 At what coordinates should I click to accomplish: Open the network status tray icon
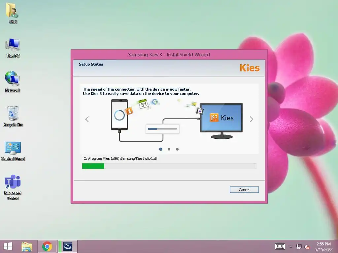point(299,247)
